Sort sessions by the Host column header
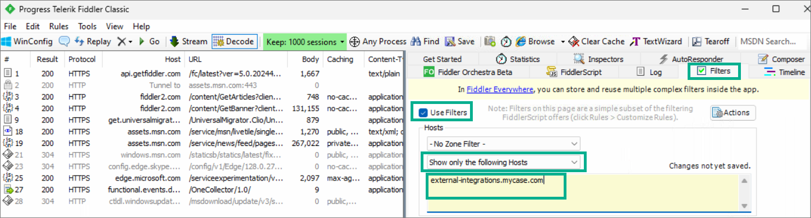The width and height of the screenshot is (811, 218). click(144, 59)
